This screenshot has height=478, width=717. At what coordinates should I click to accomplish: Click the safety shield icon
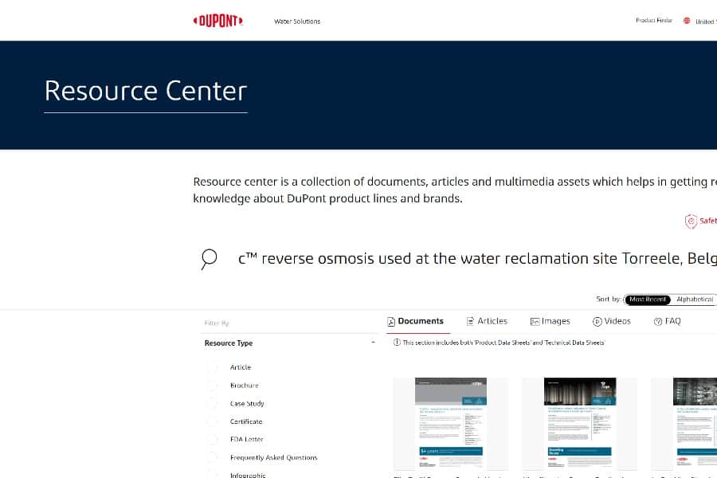click(x=691, y=221)
